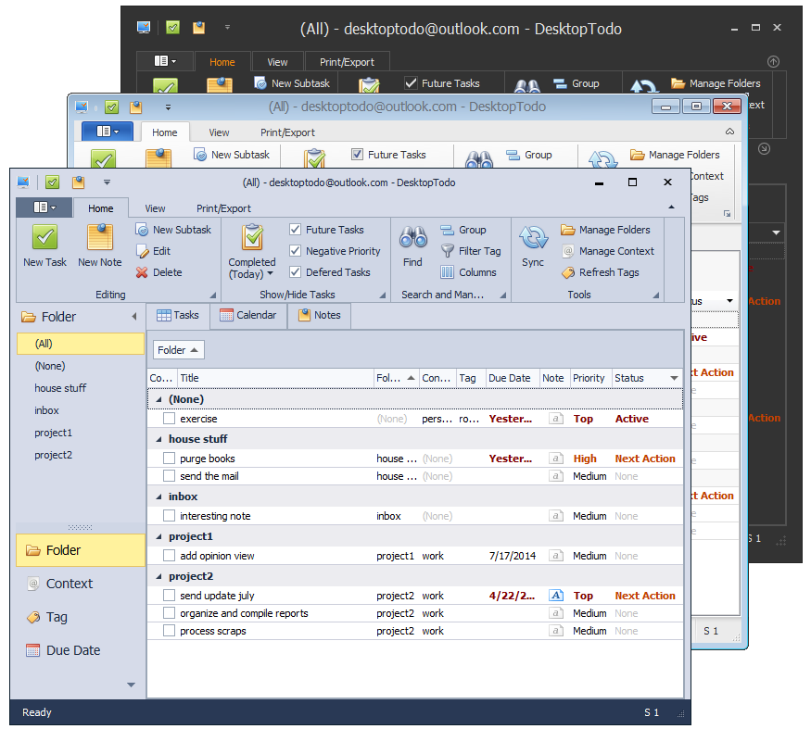Open note icon of exercise row

pos(555,419)
